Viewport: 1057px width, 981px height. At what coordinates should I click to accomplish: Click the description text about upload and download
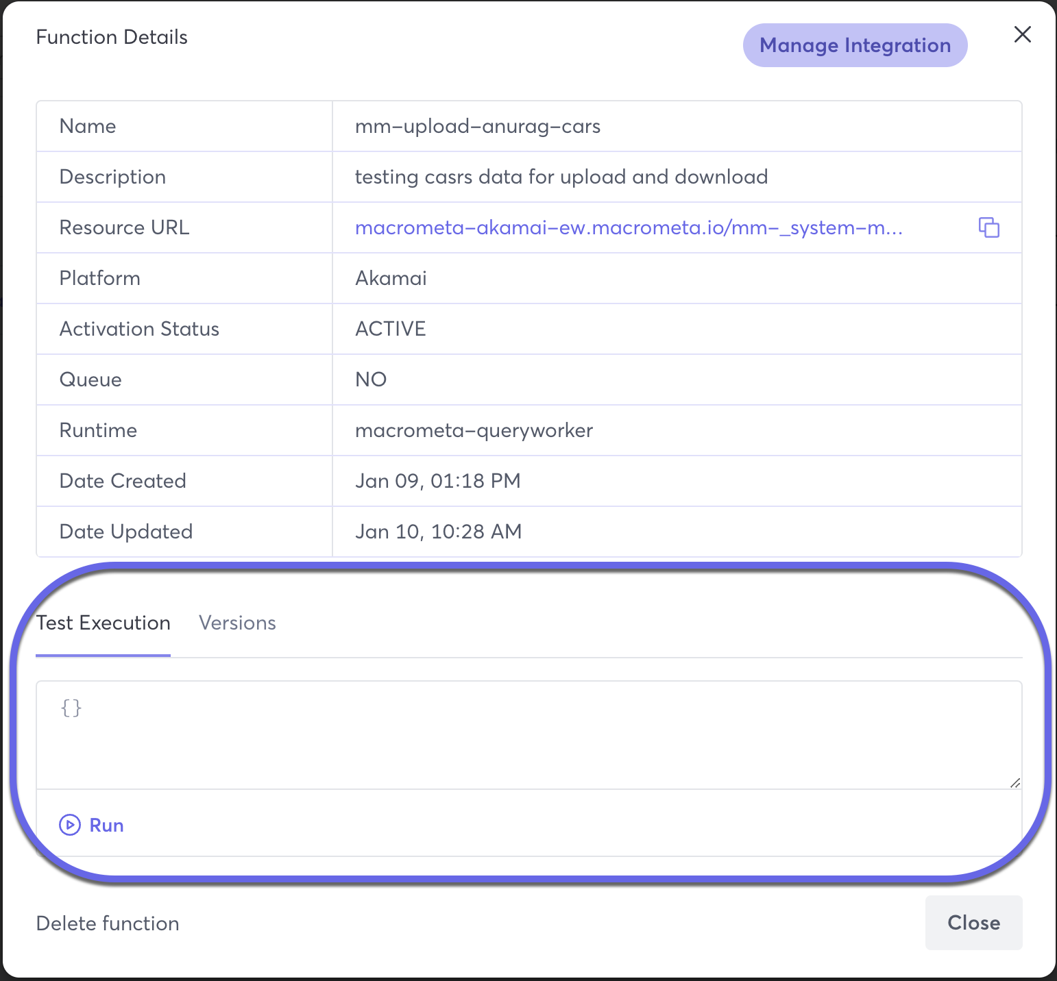coord(561,177)
